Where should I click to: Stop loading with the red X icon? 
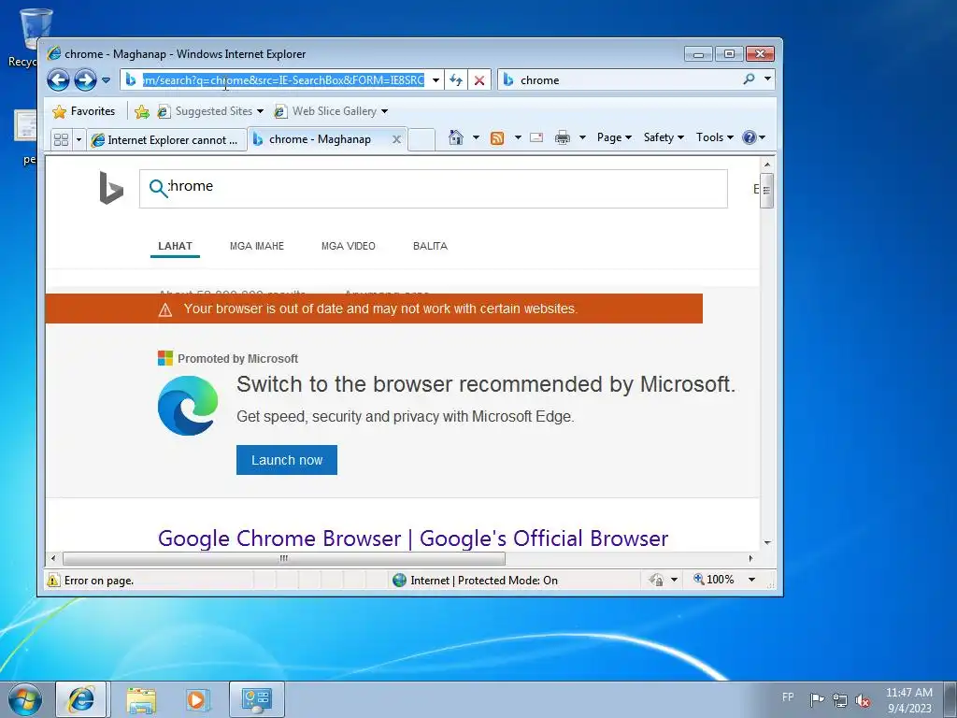(479, 80)
